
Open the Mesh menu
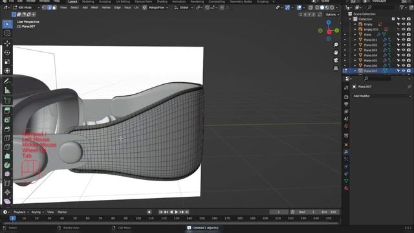tap(95, 8)
